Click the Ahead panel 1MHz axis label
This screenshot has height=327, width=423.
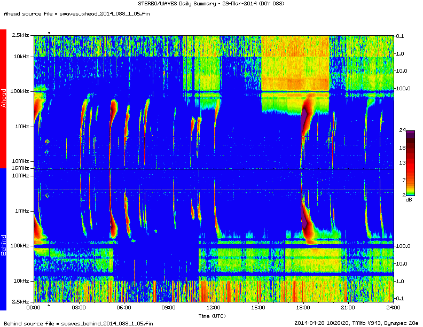click(x=22, y=126)
